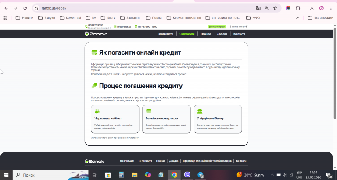Open Telegram from taskbar
The height and width of the screenshot is (180, 337).
point(201,175)
